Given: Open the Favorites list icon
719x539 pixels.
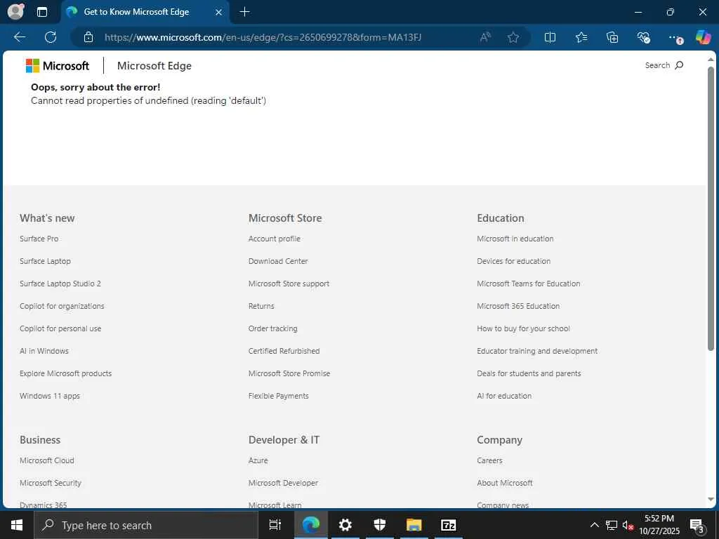Looking at the screenshot, I should pos(581,37).
